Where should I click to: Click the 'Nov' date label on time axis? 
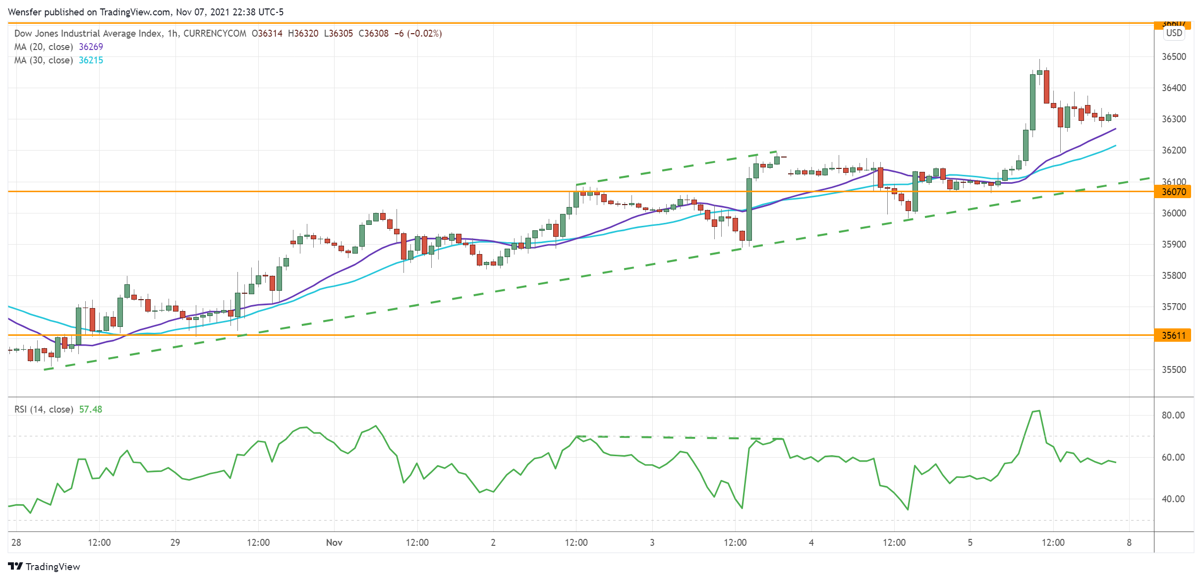point(334,542)
